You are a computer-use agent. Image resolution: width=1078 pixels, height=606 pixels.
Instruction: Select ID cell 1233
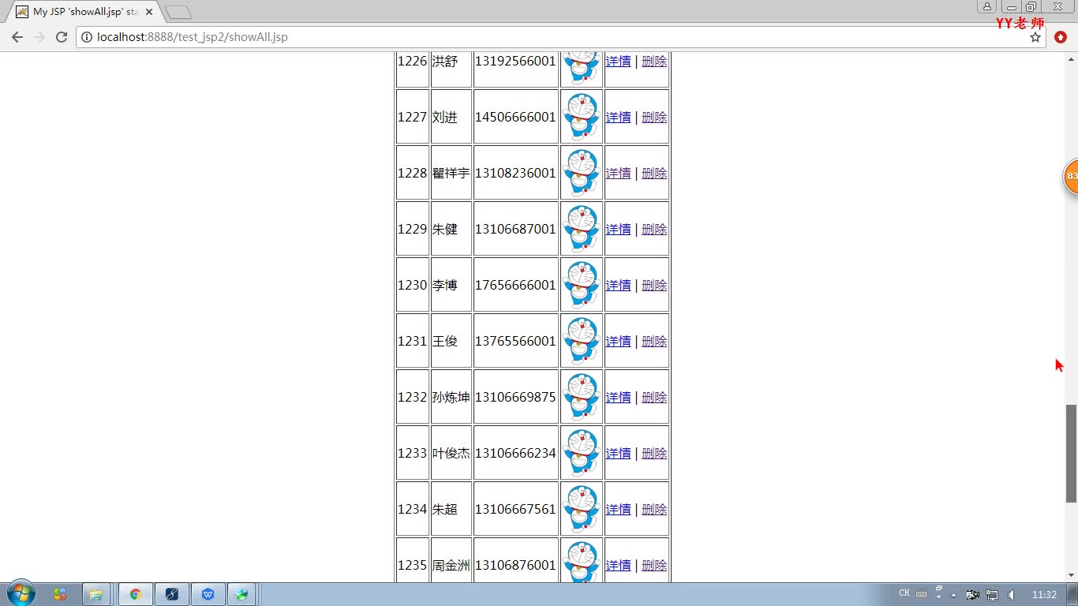click(x=412, y=453)
